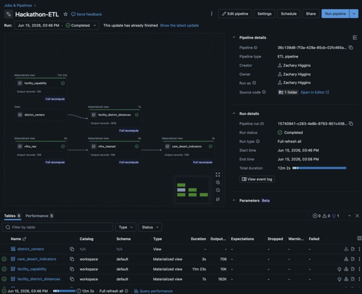The width and height of the screenshot is (362, 294).
Task: Open row menu for facility_capability
Action: (x=359, y=269)
